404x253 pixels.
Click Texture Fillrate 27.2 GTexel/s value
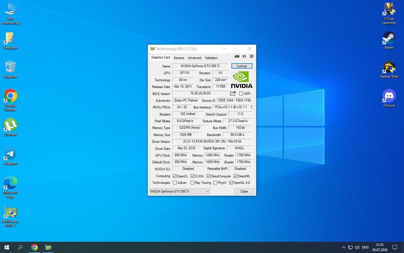pyautogui.click(x=238, y=121)
